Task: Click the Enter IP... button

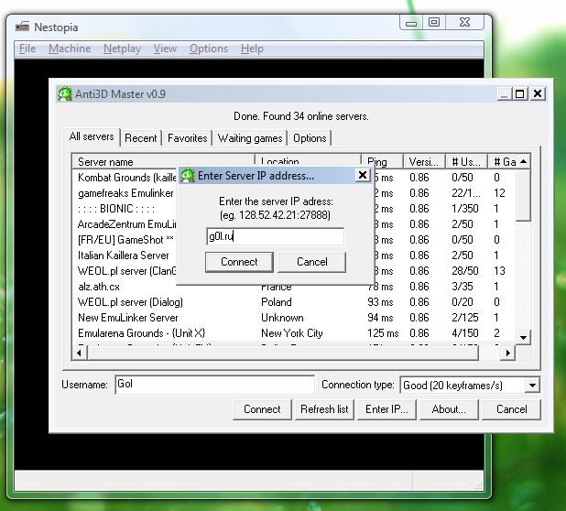Action: [x=386, y=409]
